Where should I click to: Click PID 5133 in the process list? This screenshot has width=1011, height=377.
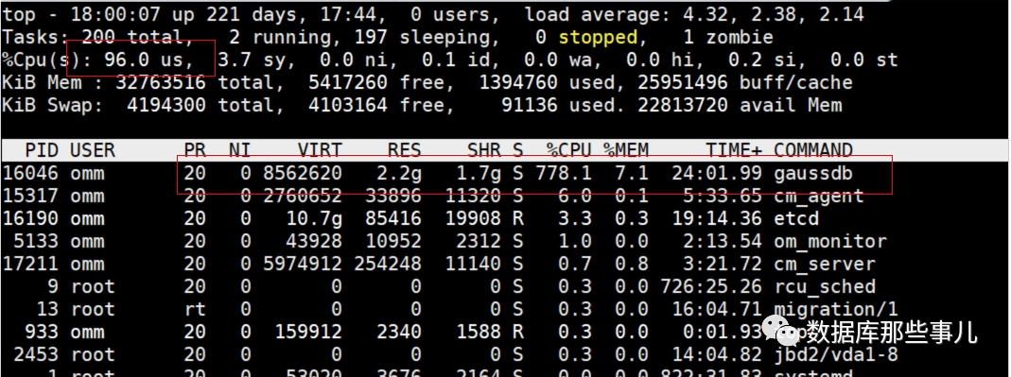pyautogui.click(x=36, y=242)
